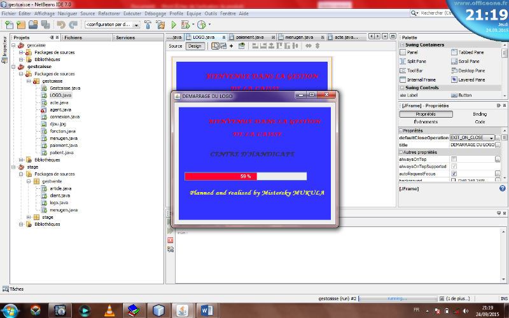Open VLC media player from taskbar
This screenshot has width=509, height=318.
pos(109,310)
